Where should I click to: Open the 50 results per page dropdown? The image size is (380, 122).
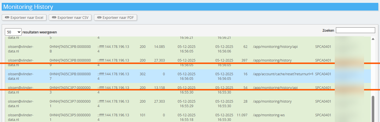point(13,32)
